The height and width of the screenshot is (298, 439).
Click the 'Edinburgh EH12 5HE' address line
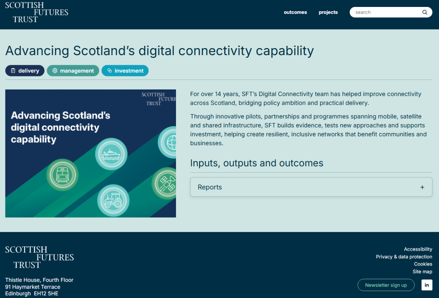tap(32, 293)
